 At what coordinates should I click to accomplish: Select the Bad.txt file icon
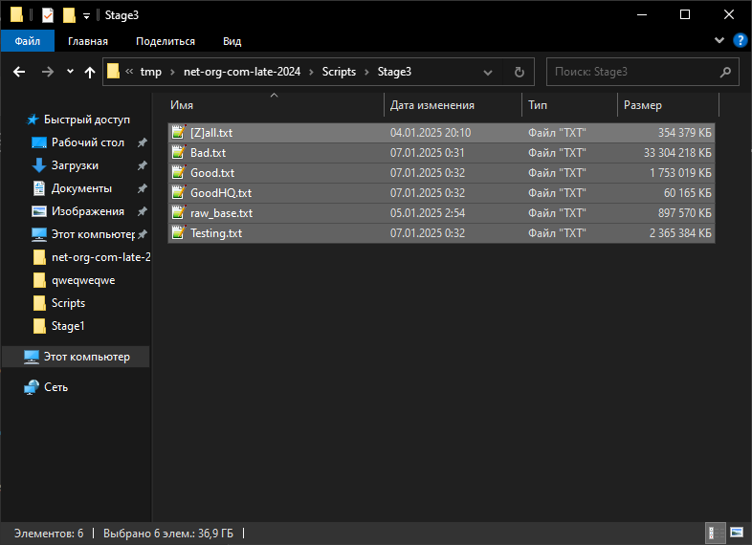(178, 153)
